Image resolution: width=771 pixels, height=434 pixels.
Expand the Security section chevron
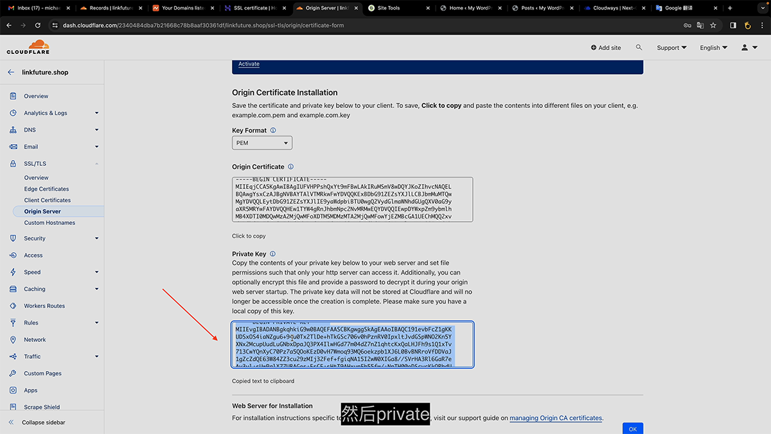click(96, 239)
